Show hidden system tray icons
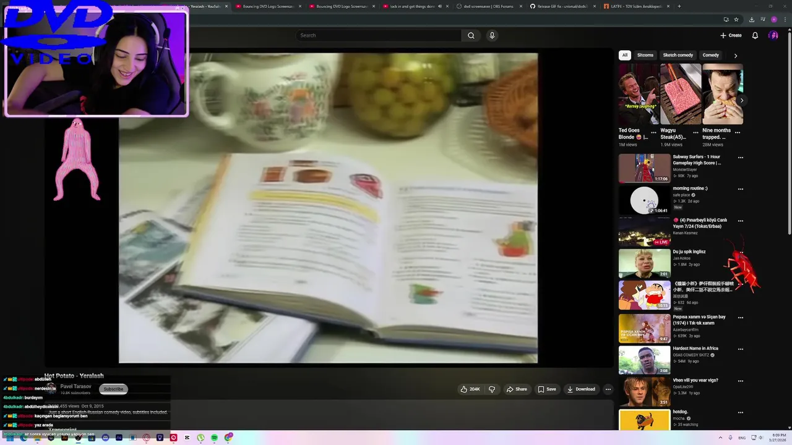The height and width of the screenshot is (445, 792). tap(721, 438)
